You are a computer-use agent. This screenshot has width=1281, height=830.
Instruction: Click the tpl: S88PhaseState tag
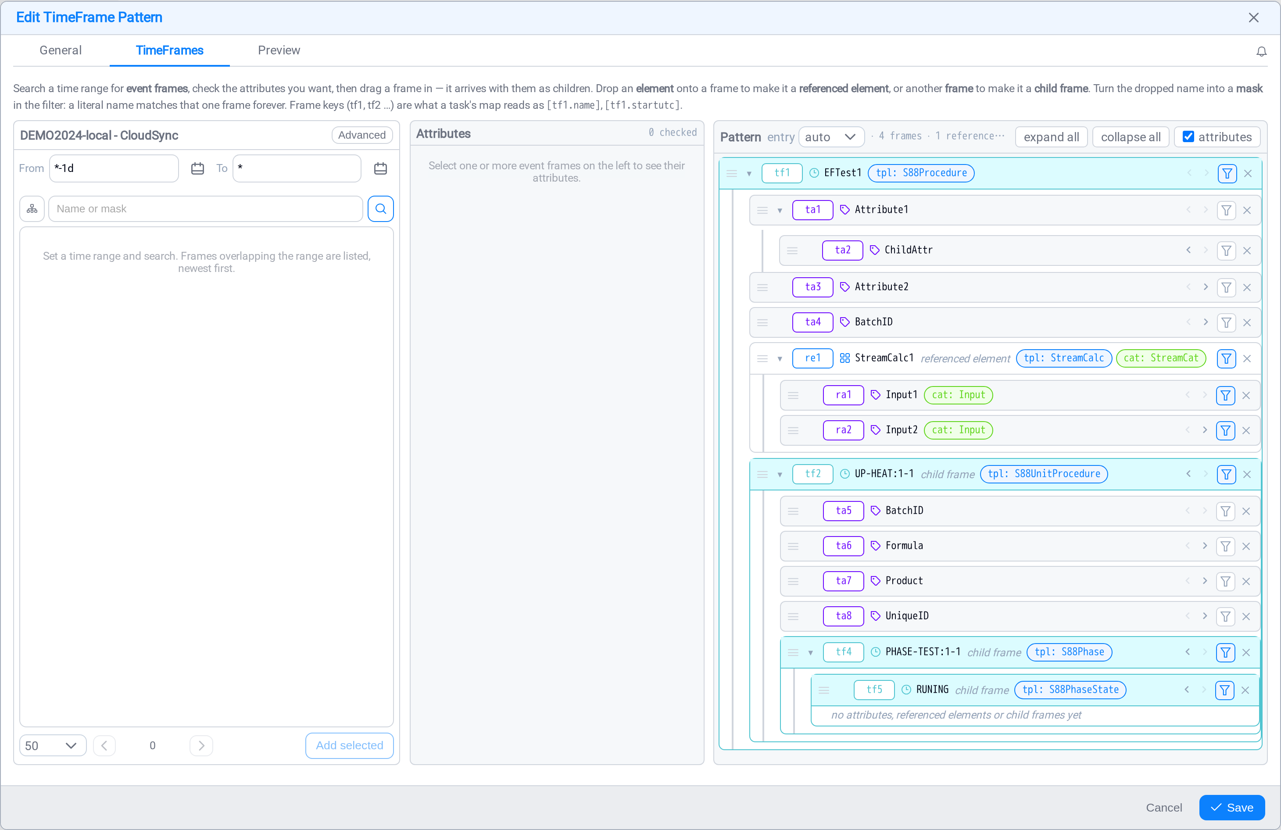click(1070, 690)
